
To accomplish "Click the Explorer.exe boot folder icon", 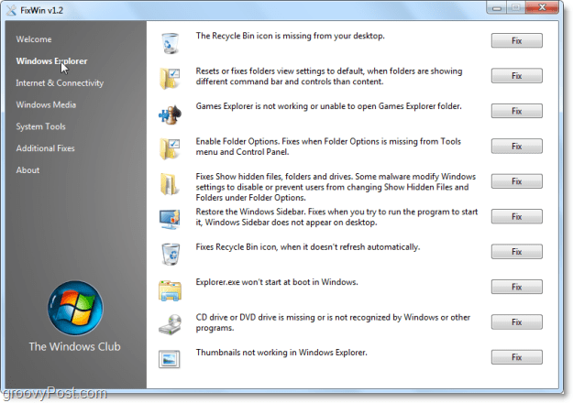I will [x=170, y=290].
